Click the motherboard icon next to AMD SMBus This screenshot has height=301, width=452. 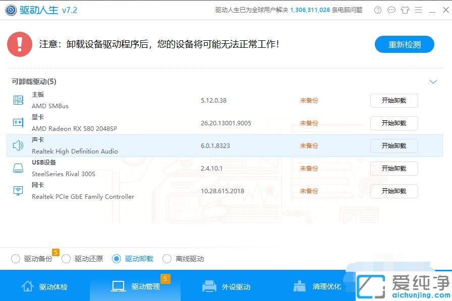click(18, 100)
